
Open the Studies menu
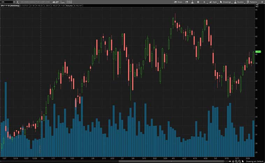(x=239, y=2)
